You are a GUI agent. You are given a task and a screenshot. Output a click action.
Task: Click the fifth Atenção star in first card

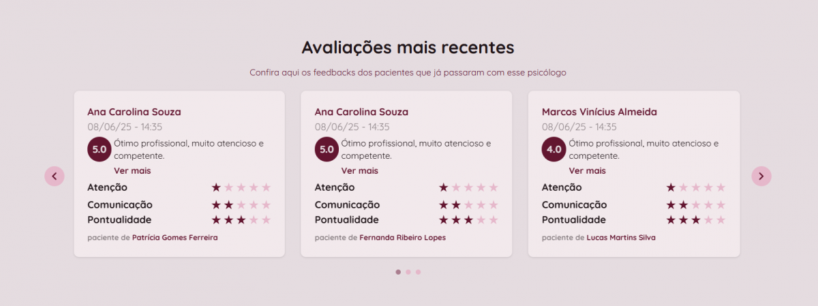pos(266,187)
